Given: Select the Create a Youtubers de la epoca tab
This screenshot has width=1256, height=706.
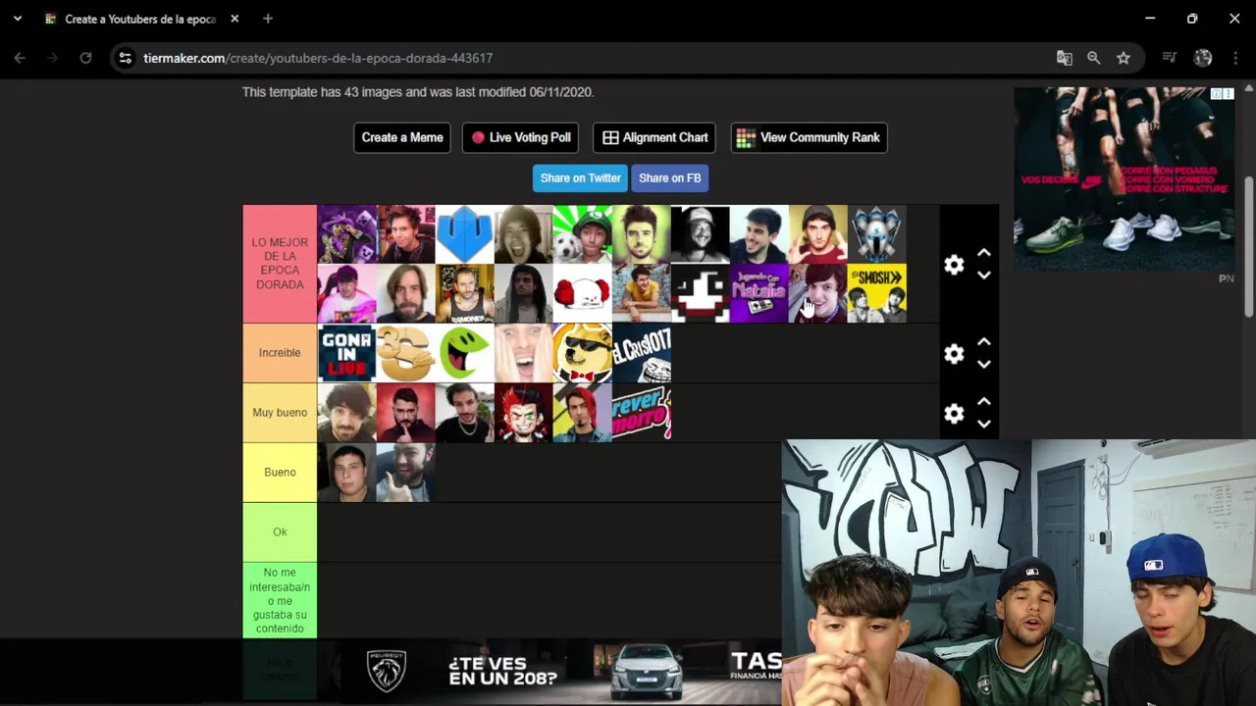Looking at the screenshot, I should point(140,19).
